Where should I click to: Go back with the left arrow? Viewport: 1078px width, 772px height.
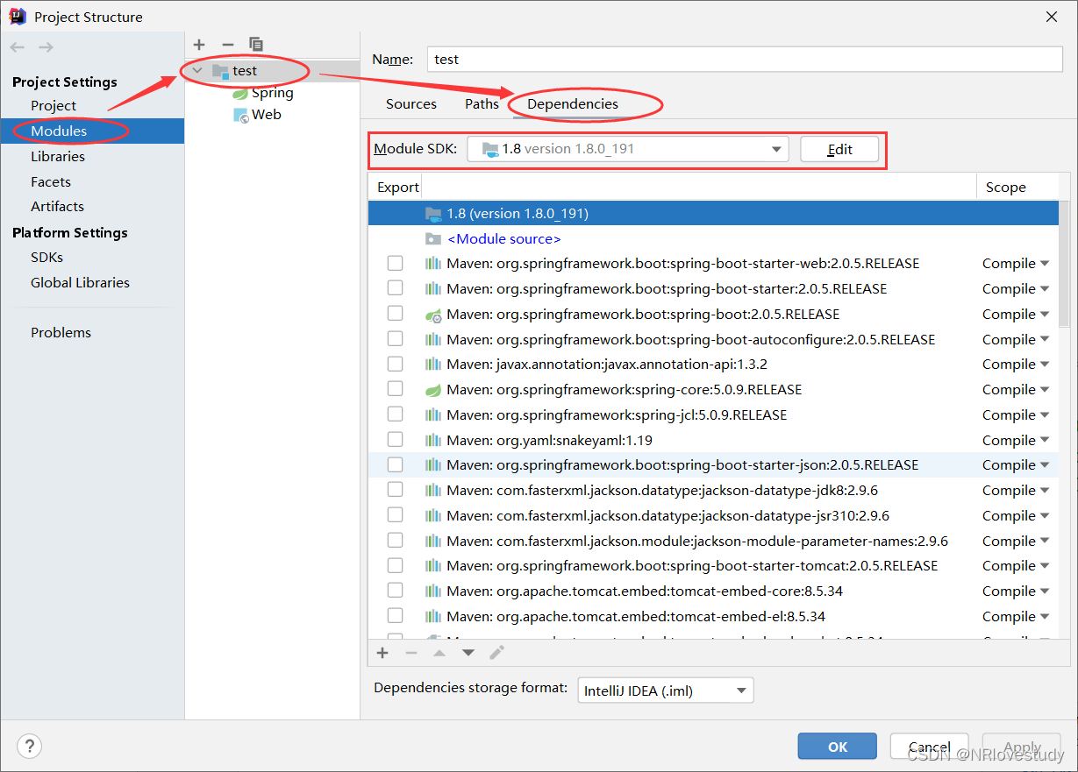point(18,47)
